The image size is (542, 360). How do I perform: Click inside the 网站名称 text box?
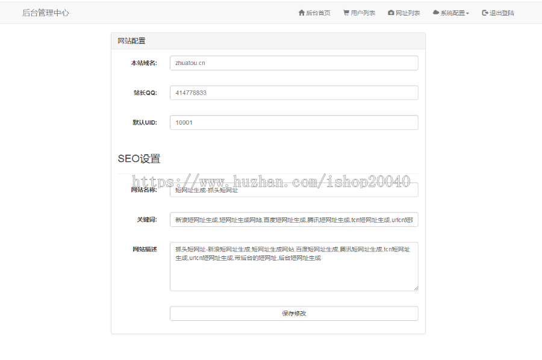tap(294, 190)
